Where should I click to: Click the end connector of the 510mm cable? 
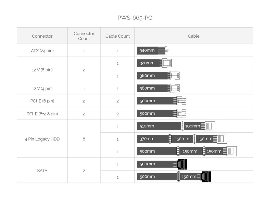(x=210, y=126)
